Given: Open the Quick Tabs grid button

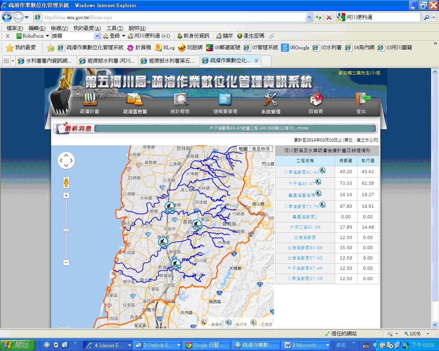Looking at the screenshot, I should [6, 61].
